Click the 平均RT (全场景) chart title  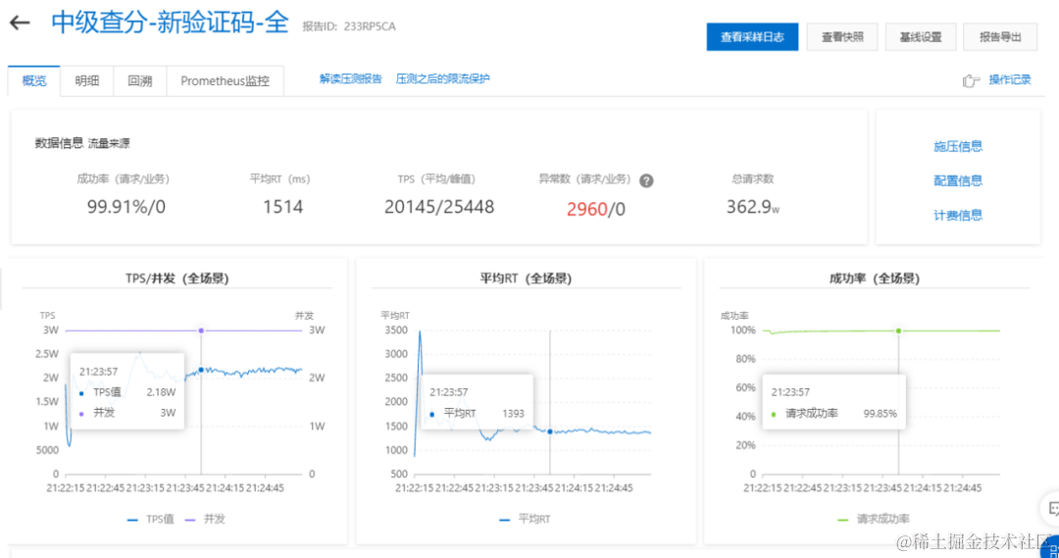[x=526, y=279]
